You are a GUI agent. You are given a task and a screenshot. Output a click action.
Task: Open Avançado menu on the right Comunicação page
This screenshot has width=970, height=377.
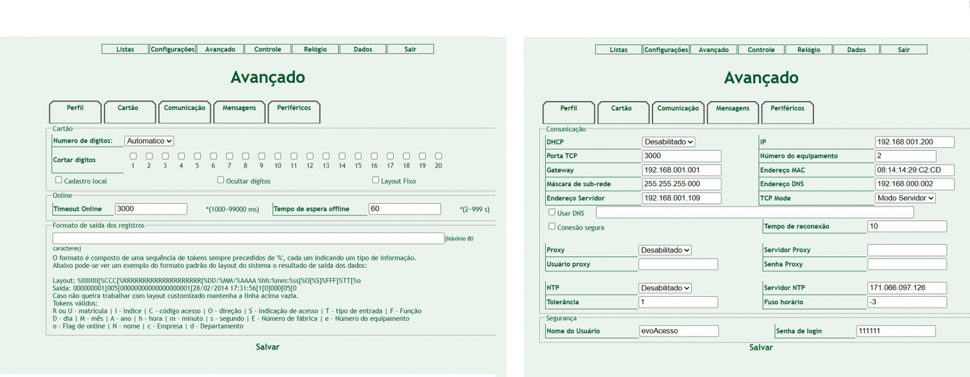tap(714, 50)
